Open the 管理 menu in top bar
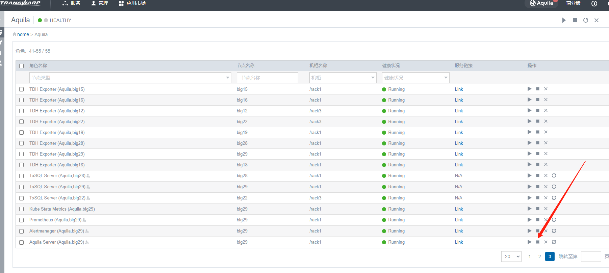The height and width of the screenshot is (273, 609). (100, 3)
